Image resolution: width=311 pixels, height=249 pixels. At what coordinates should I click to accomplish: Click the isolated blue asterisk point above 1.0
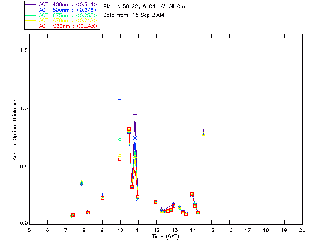click(120, 100)
